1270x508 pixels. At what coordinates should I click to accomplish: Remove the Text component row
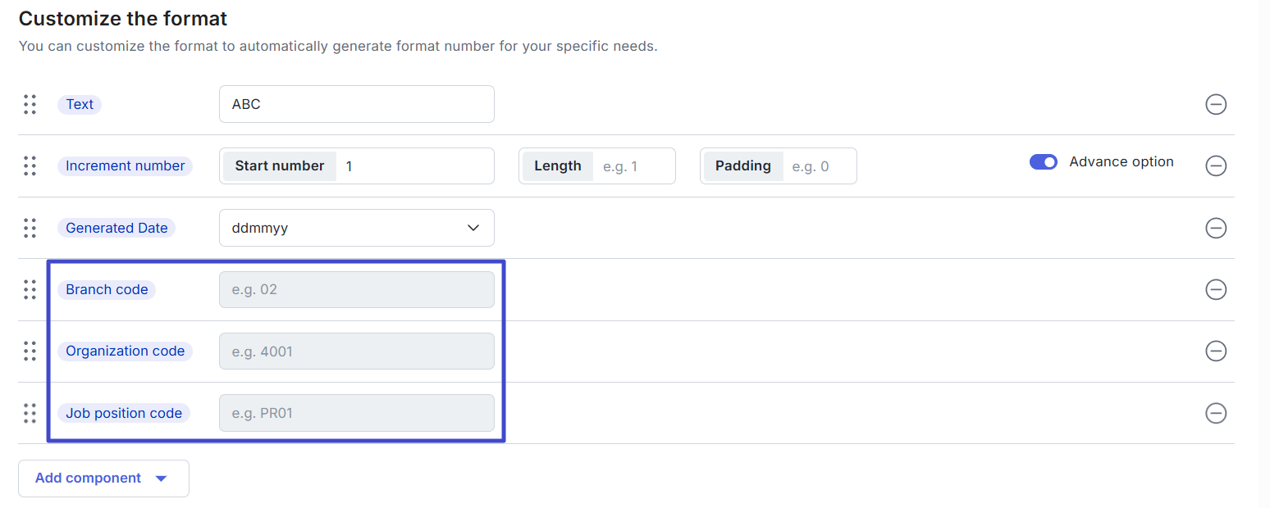point(1216,104)
